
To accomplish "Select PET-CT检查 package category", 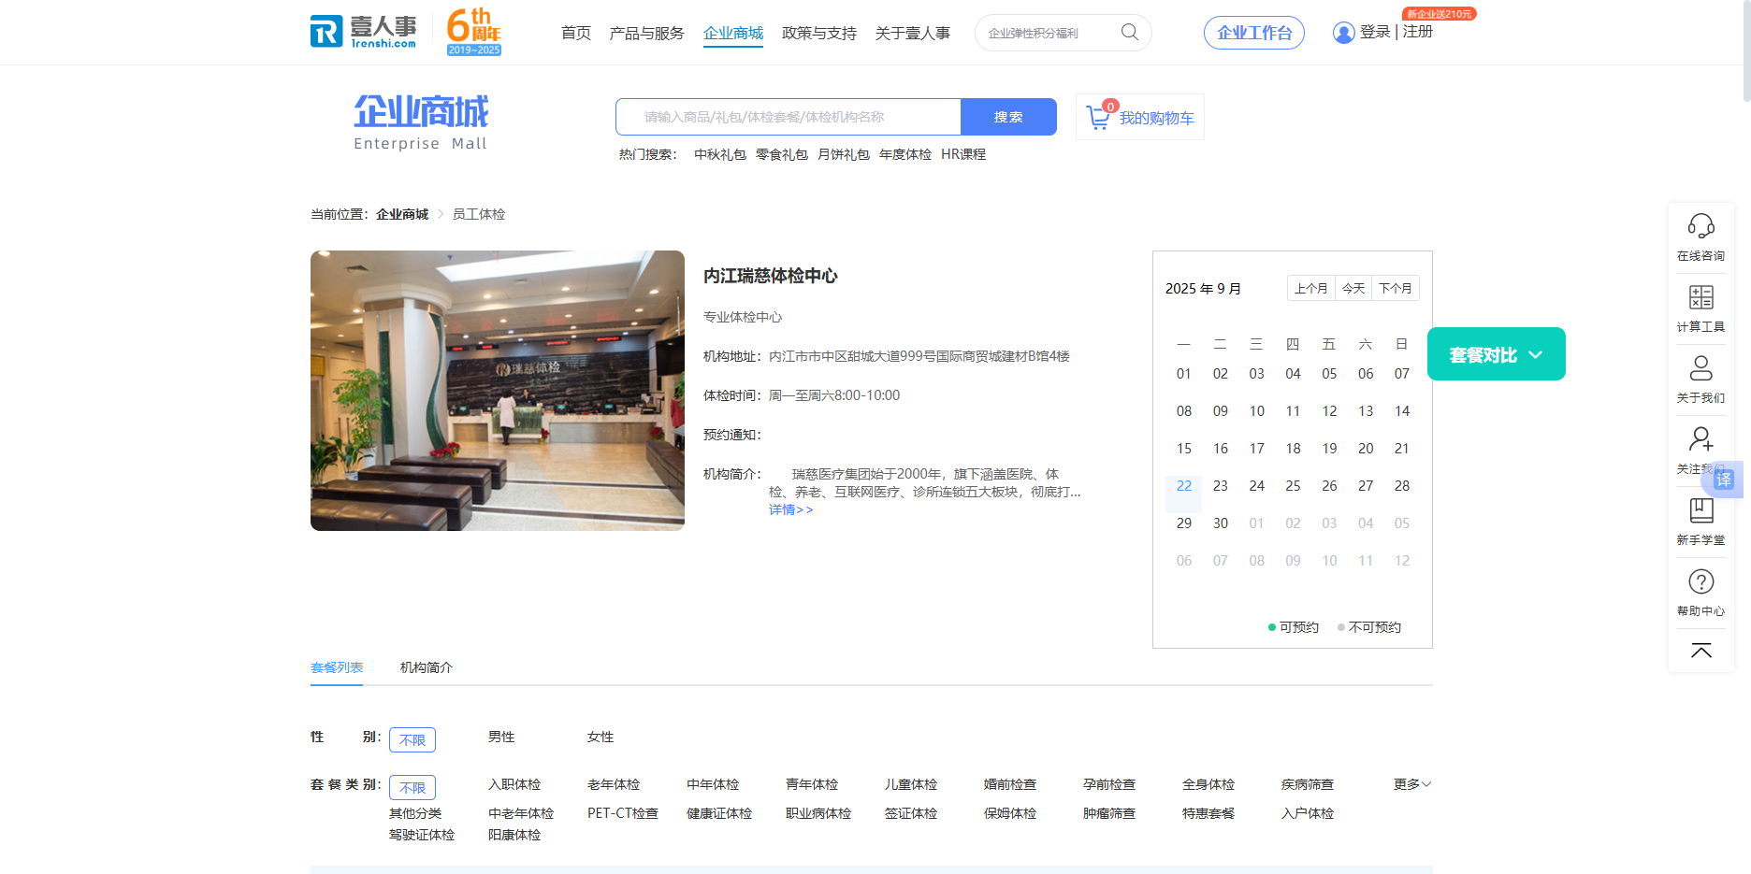I will tap(623, 813).
